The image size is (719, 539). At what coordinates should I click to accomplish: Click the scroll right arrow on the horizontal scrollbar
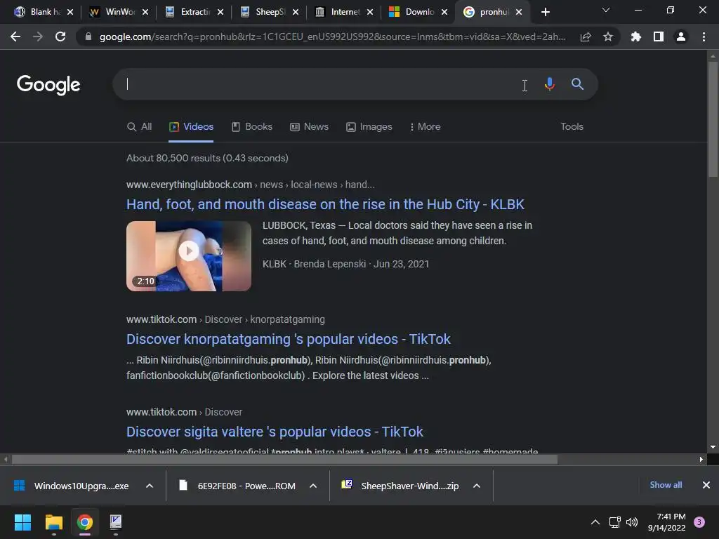tap(701, 459)
